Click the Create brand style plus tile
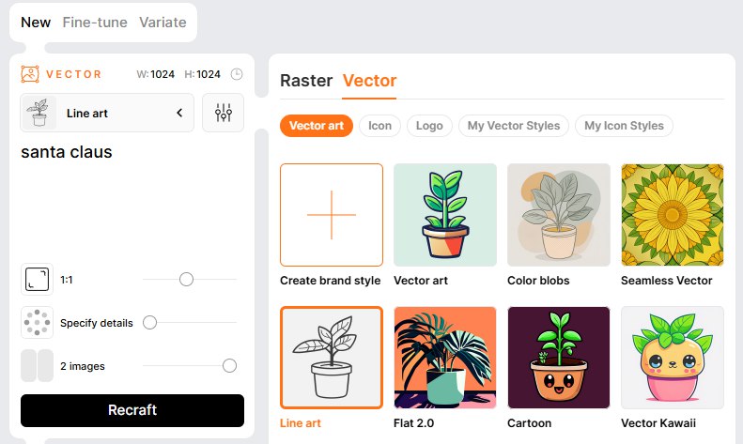This screenshot has height=444, width=743. point(332,215)
